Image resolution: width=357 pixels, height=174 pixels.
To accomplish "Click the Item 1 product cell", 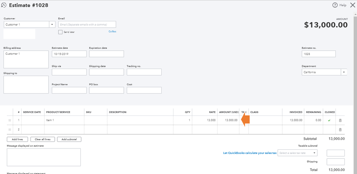I will pyautogui.click(x=64, y=120).
